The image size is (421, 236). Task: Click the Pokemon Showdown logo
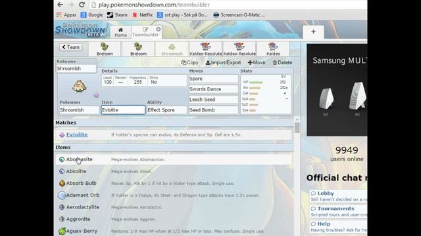click(x=80, y=29)
